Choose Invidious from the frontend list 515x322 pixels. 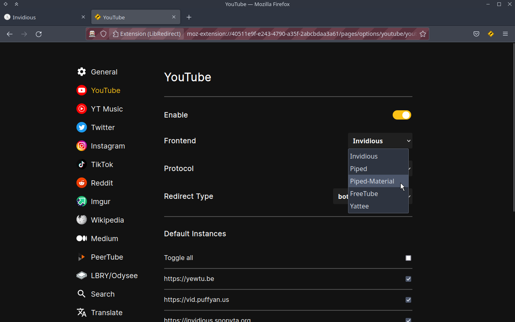tap(378, 156)
